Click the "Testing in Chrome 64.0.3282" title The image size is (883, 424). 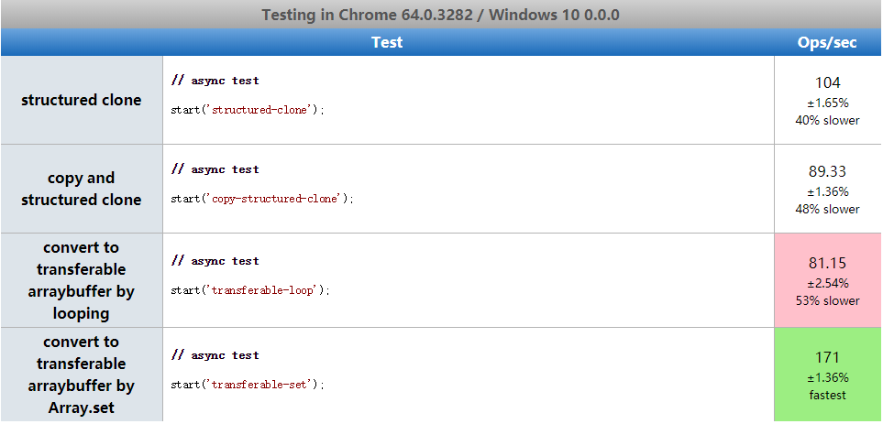[440, 16]
